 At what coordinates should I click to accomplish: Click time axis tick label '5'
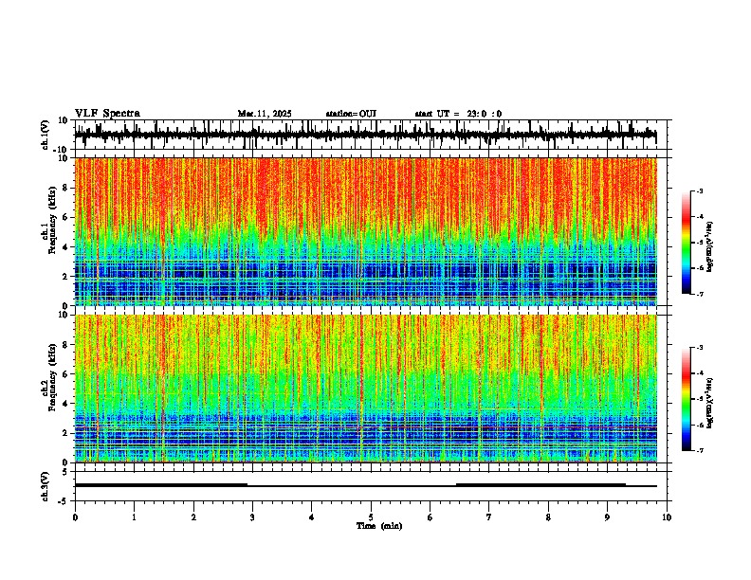coord(371,517)
